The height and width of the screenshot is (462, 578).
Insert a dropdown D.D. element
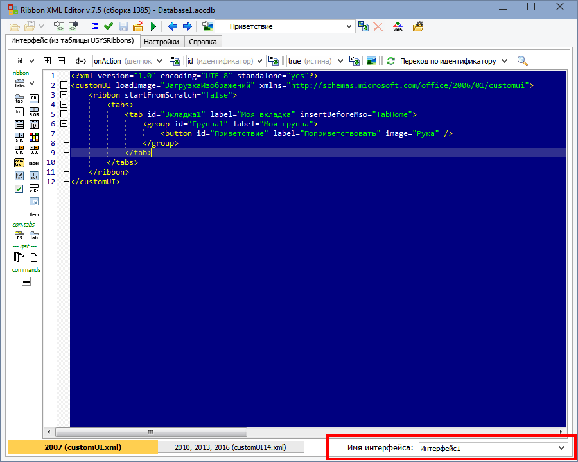tap(34, 150)
